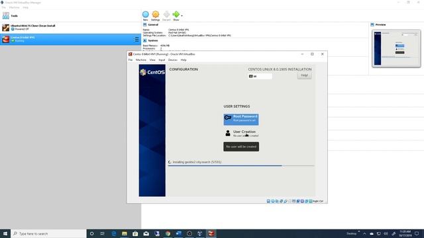The image size is (424, 238).
Task: Show hidden tray icons chevron
Action: point(364,233)
